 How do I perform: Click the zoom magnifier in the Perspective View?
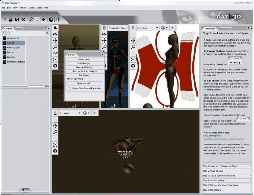(x=105, y=47)
